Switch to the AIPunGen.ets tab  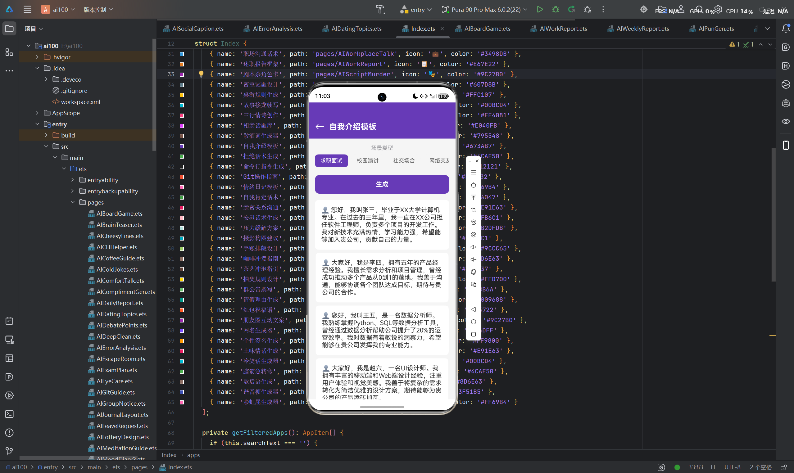point(712,29)
